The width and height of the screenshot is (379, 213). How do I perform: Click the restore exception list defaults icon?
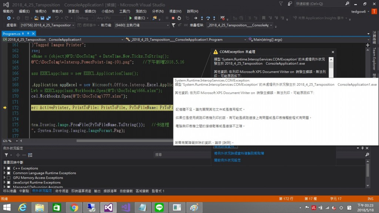tap(30, 155)
